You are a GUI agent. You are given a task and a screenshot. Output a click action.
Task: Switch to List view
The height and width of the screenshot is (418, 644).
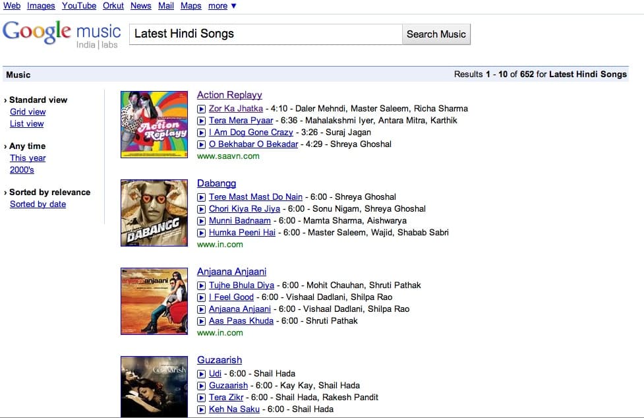(x=27, y=123)
